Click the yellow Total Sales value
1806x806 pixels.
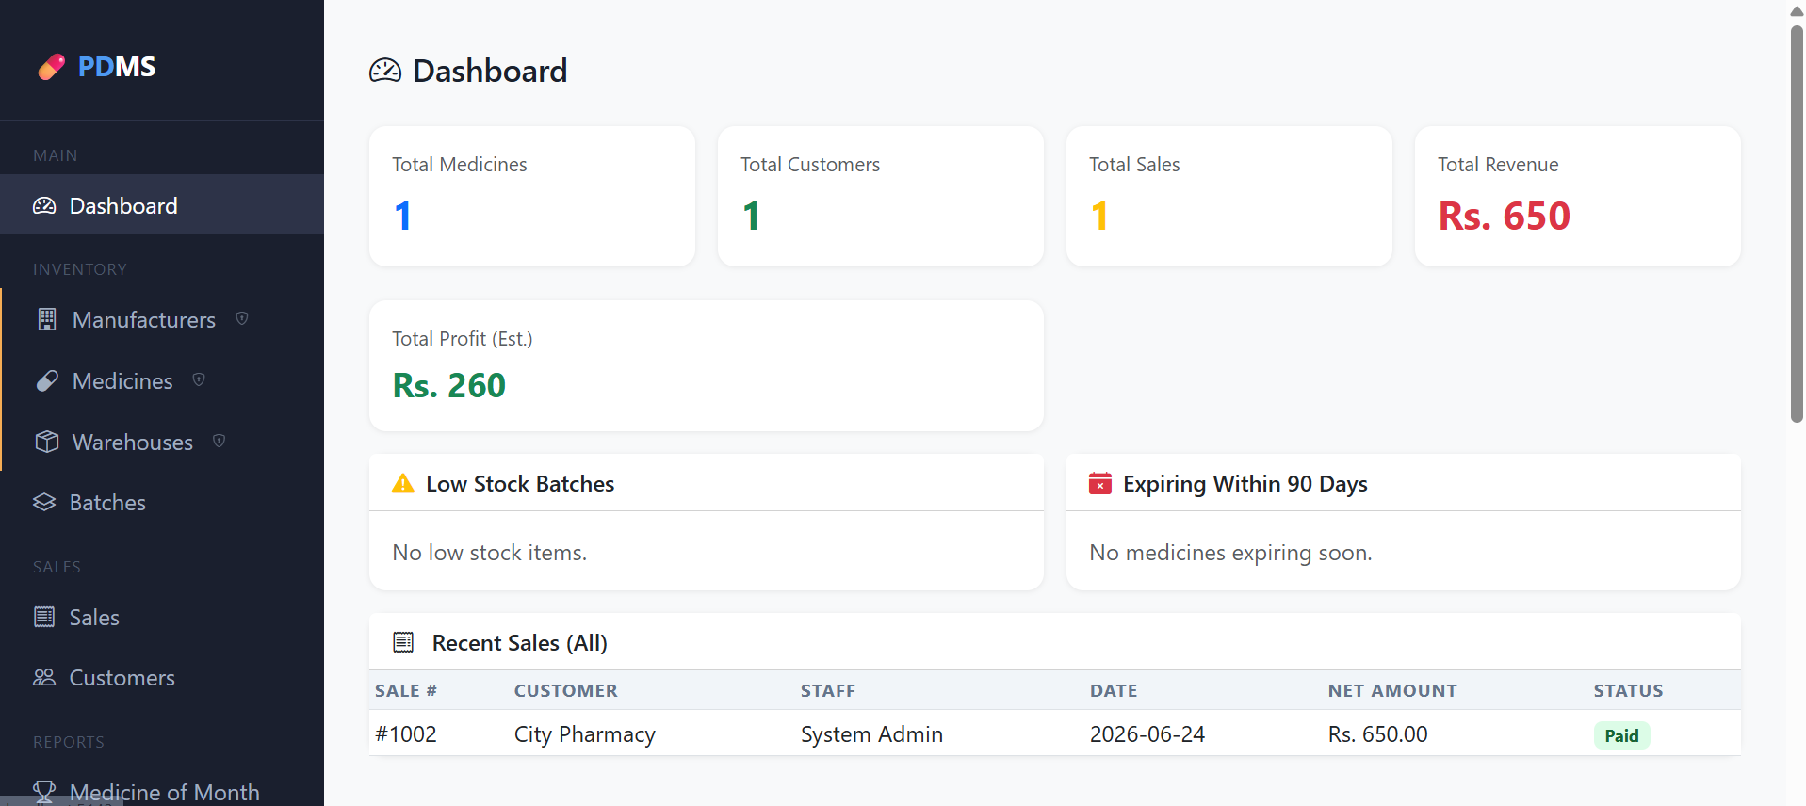click(1100, 217)
